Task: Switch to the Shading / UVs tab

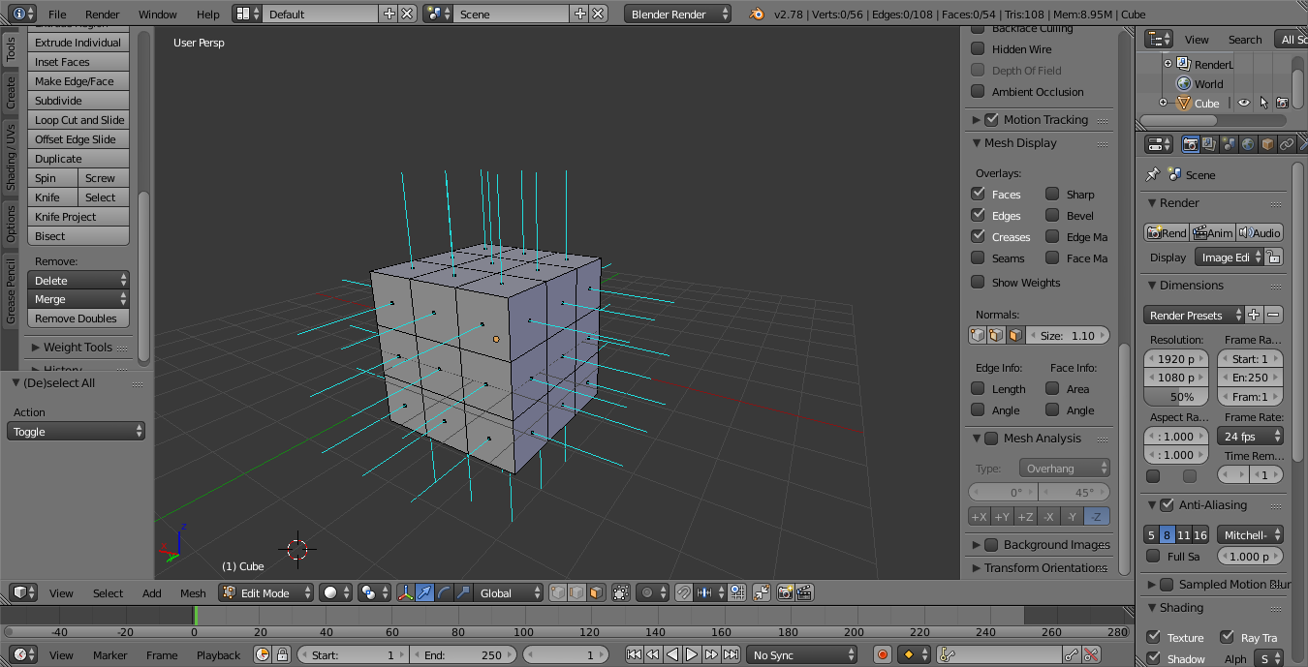Action: pos(11,157)
